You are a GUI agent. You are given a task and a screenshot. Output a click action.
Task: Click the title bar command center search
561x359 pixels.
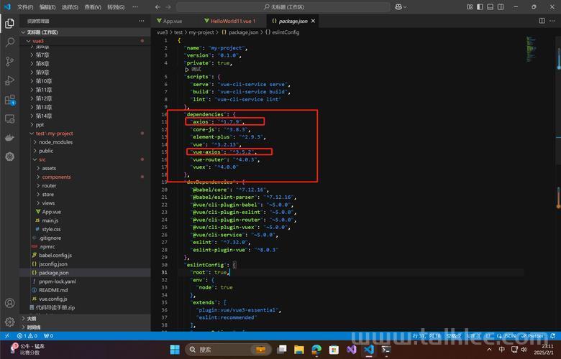click(x=283, y=6)
